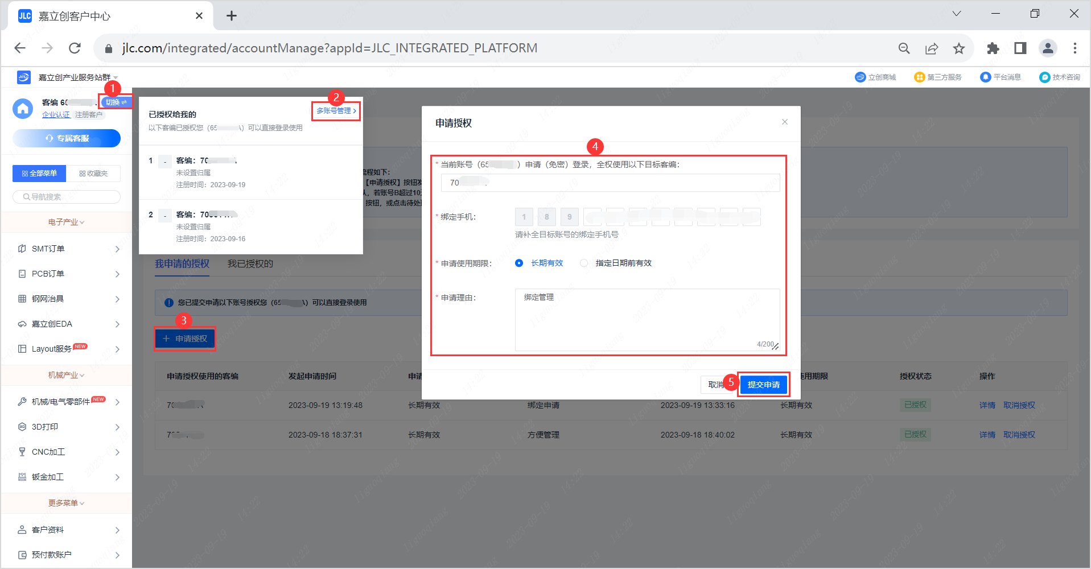Bookmark this page with star icon
Screen dimensions: 1091x569
[959, 48]
